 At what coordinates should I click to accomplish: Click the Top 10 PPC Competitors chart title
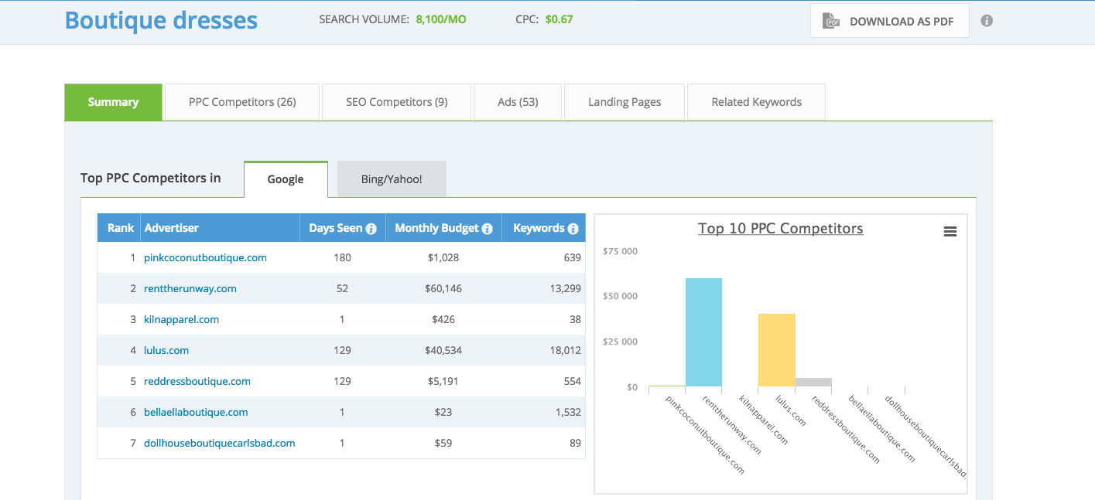coord(780,229)
